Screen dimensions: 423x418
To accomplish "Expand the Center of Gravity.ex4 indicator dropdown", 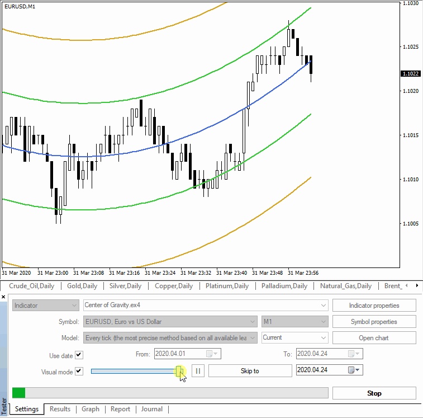I will (x=322, y=306).
